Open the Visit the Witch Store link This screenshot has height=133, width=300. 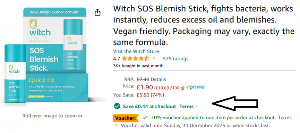pyautogui.click(x=136, y=51)
